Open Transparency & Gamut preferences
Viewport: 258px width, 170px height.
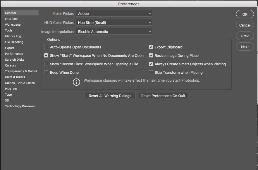coord(21,71)
